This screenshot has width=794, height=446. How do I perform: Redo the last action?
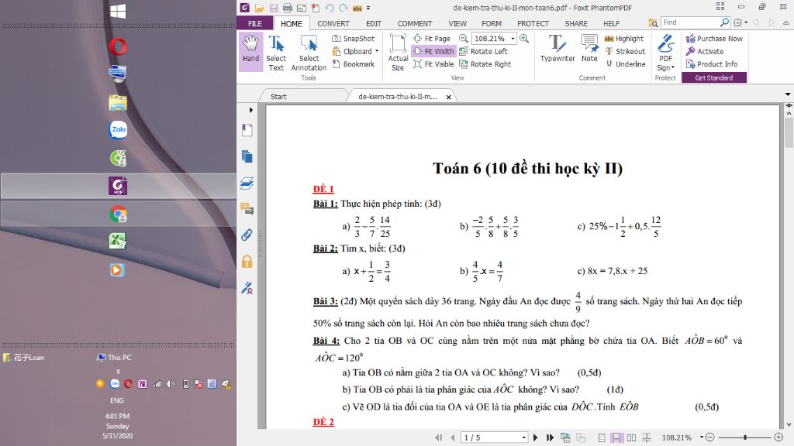coord(343,8)
